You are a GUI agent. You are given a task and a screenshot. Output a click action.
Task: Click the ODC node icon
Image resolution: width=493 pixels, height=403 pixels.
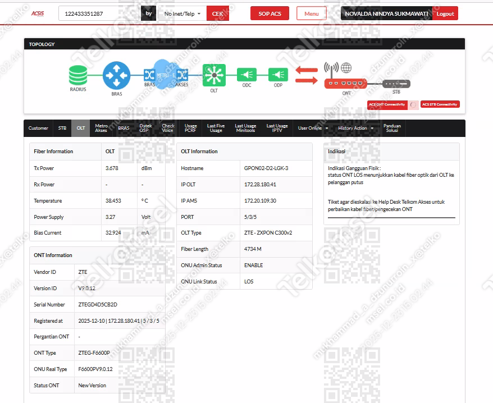247,75
